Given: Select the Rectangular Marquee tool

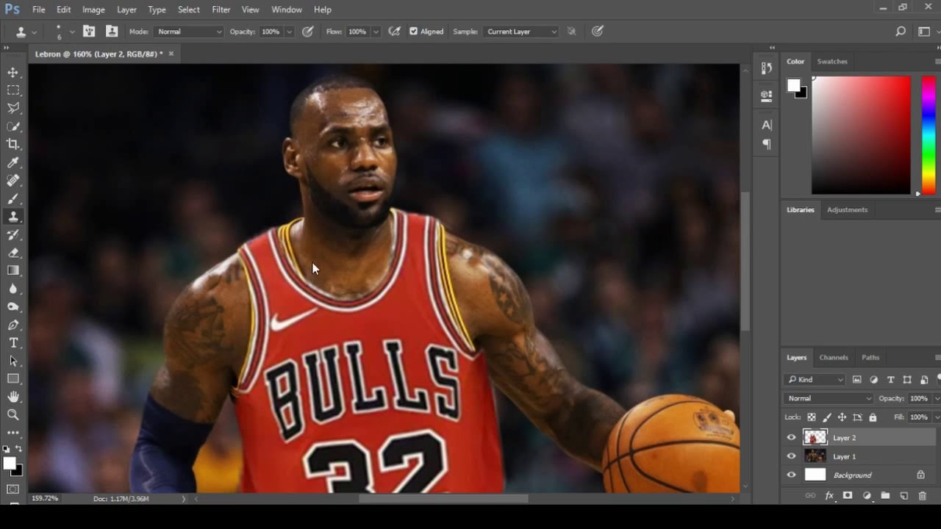Looking at the screenshot, I should (13, 90).
